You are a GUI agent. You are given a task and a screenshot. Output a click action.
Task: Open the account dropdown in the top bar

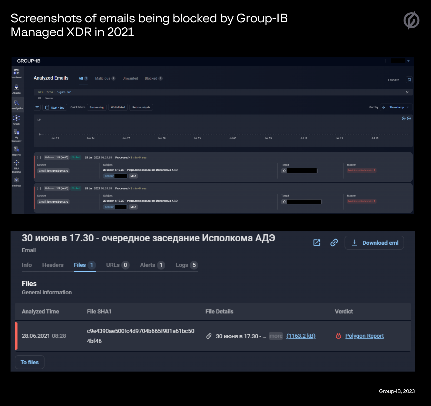[x=409, y=61]
